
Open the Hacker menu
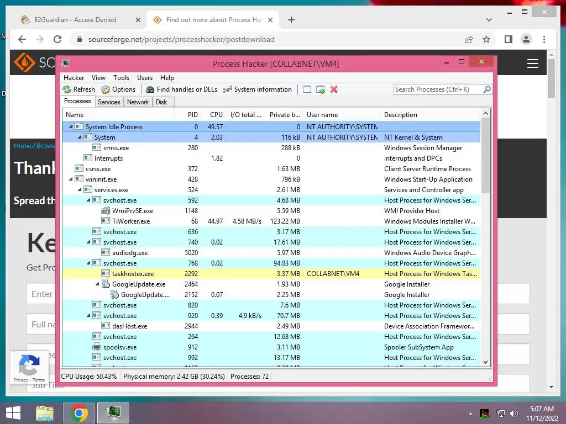pos(74,78)
